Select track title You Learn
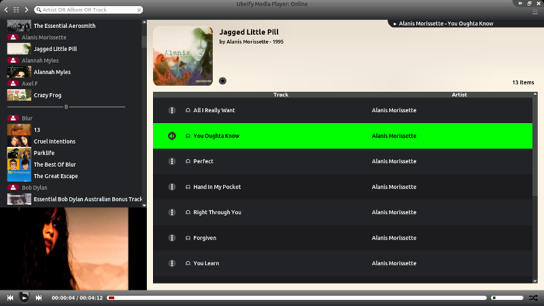 click(x=206, y=263)
